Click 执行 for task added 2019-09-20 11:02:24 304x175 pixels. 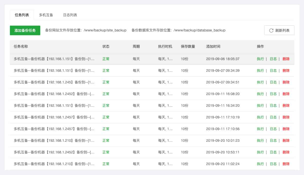click(x=260, y=164)
